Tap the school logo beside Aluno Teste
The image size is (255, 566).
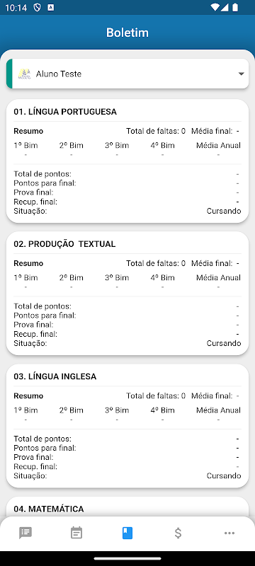(25, 74)
